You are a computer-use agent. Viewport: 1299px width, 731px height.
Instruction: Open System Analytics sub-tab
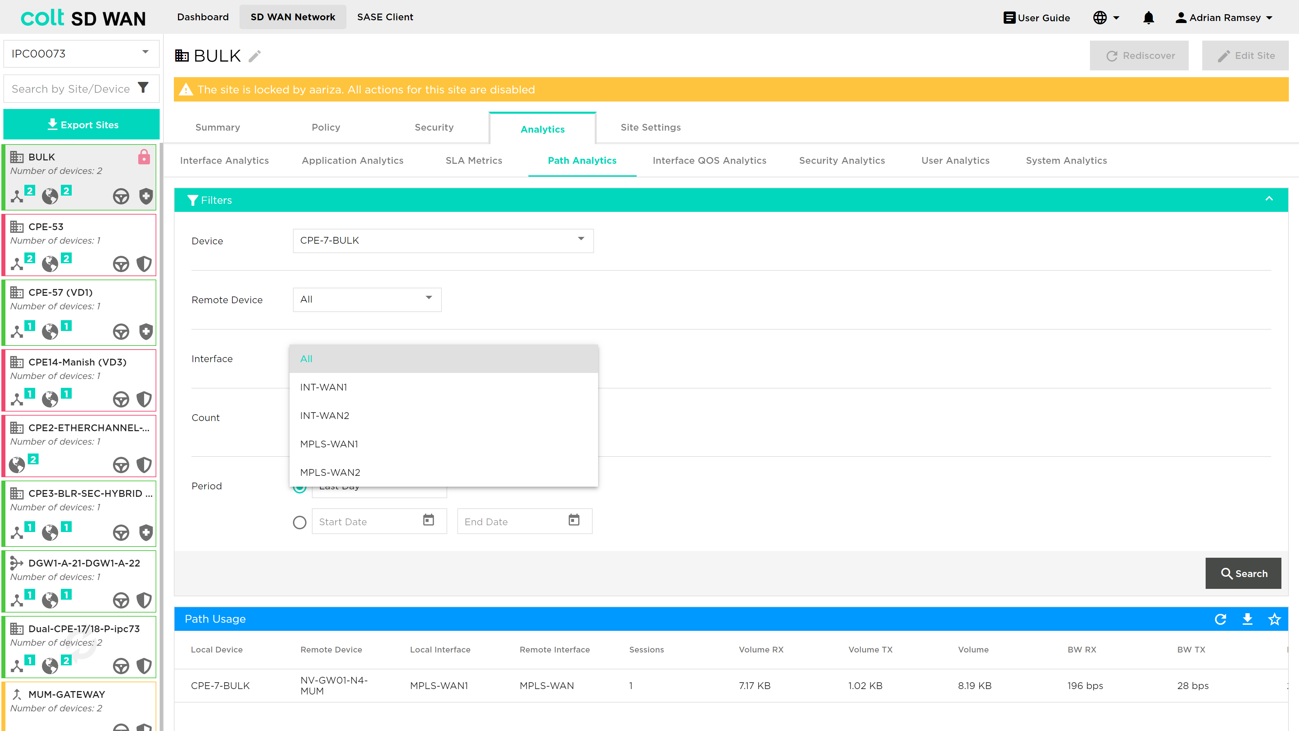click(1066, 160)
